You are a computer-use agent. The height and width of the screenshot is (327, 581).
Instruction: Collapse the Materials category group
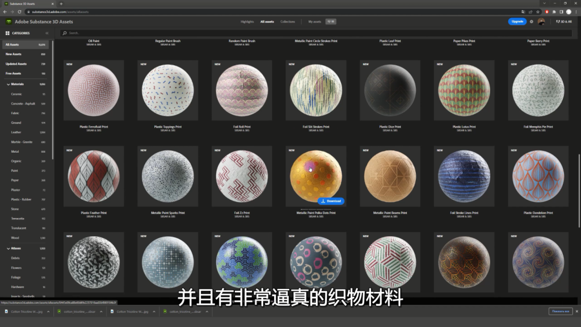click(8, 85)
